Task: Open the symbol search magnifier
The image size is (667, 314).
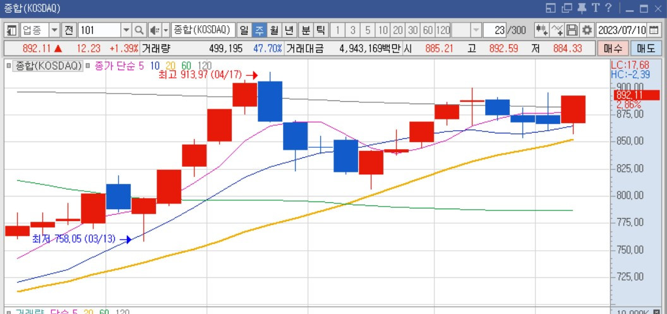Action: (x=139, y=30)
